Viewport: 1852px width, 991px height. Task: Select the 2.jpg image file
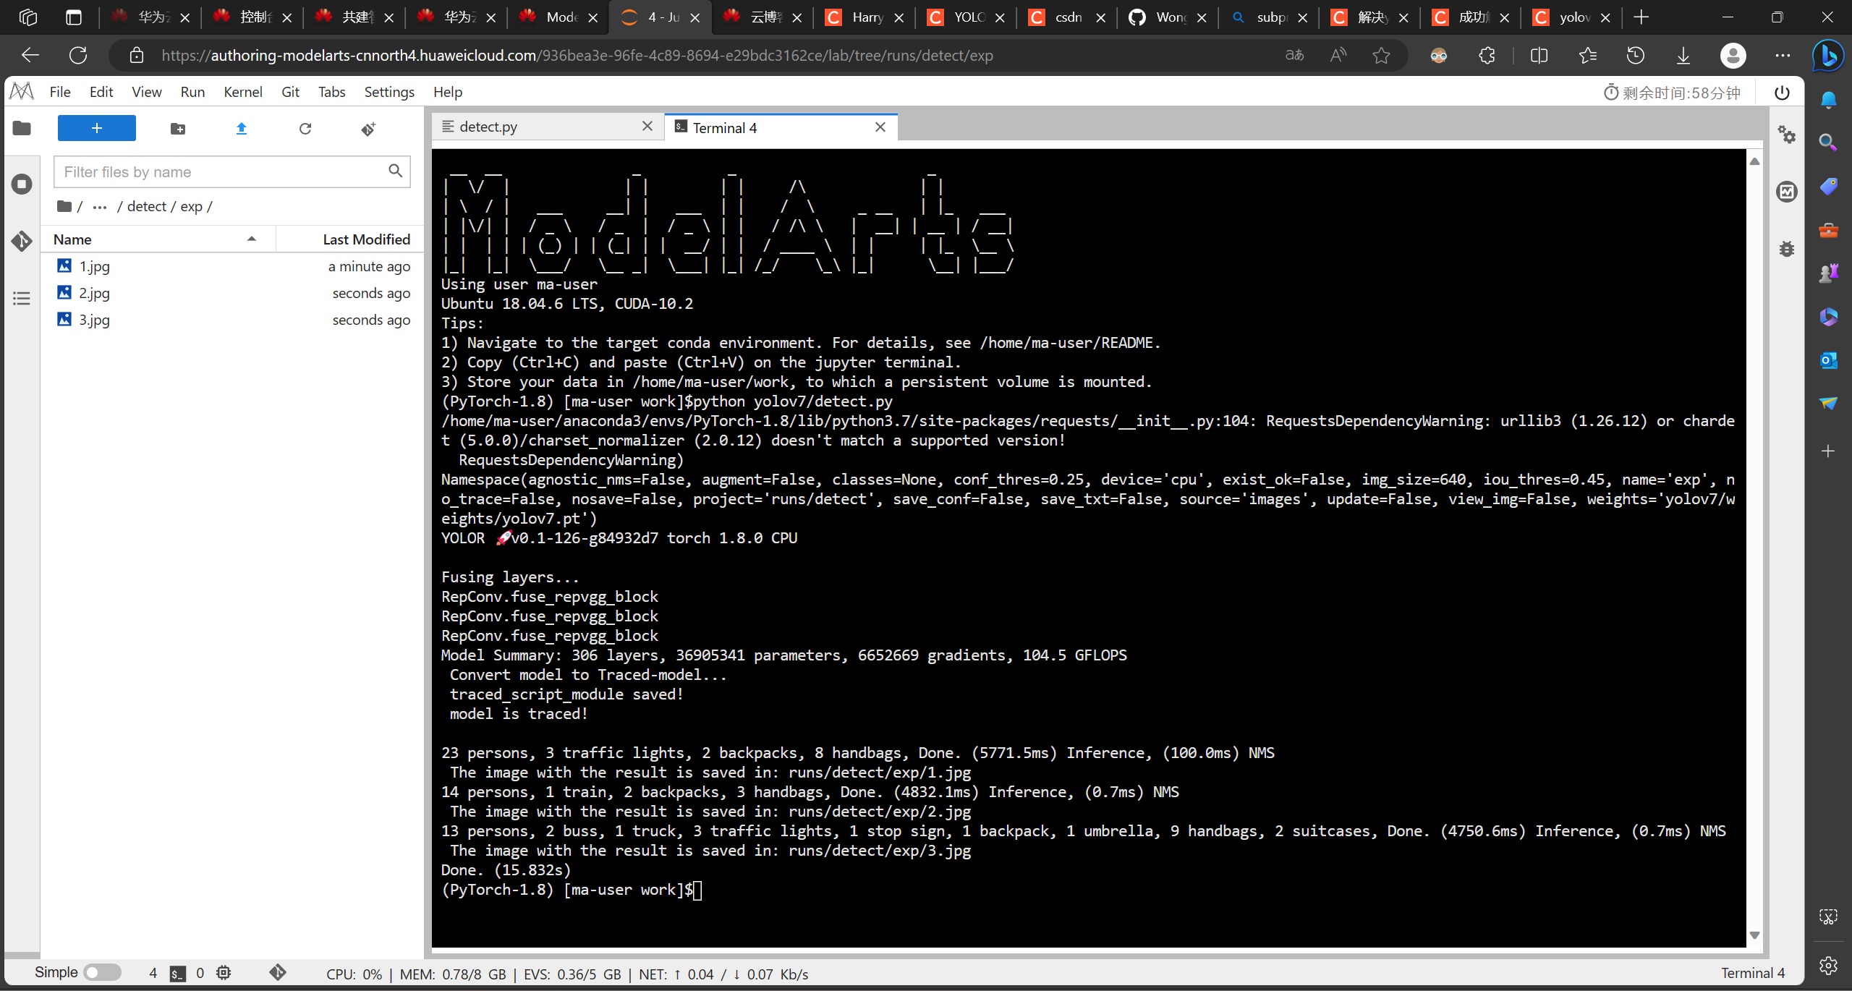click(x=95, y=293)
